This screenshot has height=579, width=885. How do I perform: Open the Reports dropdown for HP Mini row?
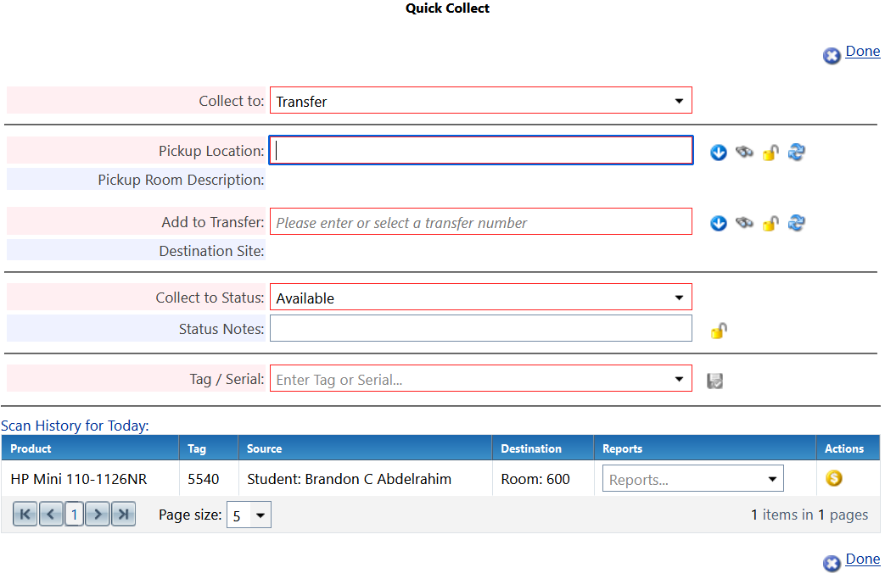click(692, 479)
